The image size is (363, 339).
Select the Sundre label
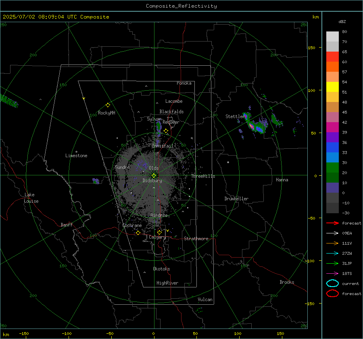[122, 167]
